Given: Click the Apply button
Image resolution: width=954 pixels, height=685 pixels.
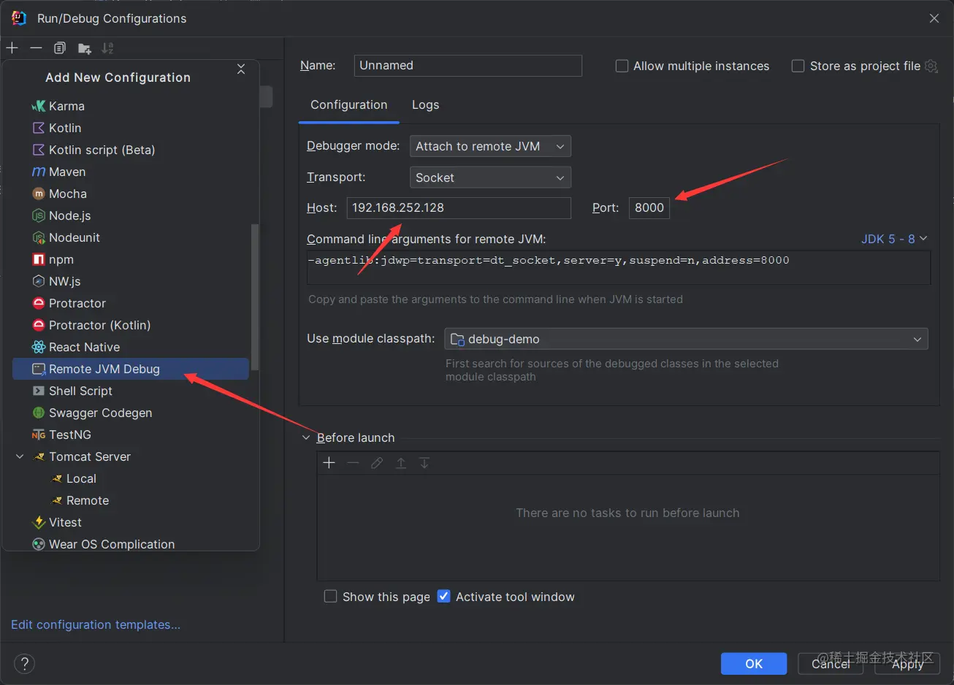Looking at the screenshot, I should 908,664.
